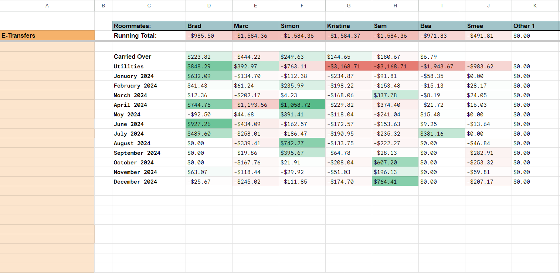Click the Kristina column name cell
Viewport: 560px width, 273px height.
(x=349, y=26)
